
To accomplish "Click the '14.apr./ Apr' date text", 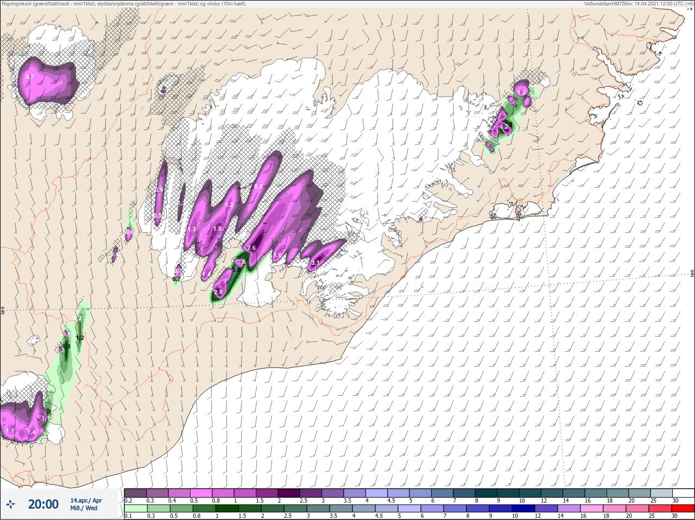I will tap(86, 500).
